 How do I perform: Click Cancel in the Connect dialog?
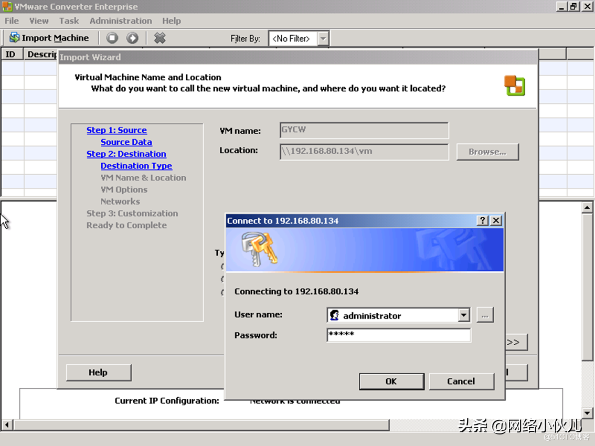pos(461,381)
